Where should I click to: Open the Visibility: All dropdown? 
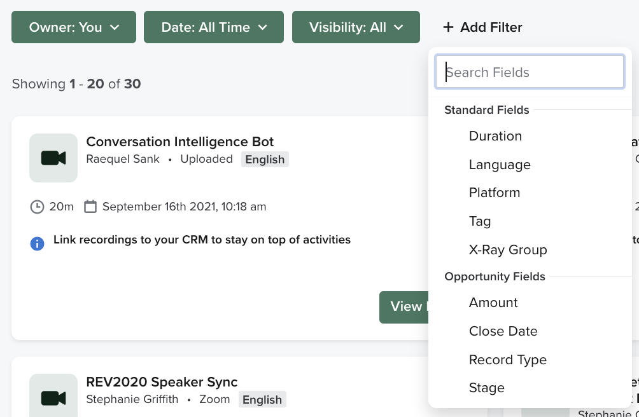356,27
